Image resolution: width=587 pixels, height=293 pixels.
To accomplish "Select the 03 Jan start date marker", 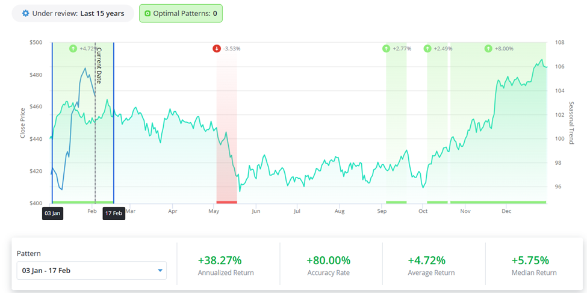I will pyautogui.click(x=52, y=214).
